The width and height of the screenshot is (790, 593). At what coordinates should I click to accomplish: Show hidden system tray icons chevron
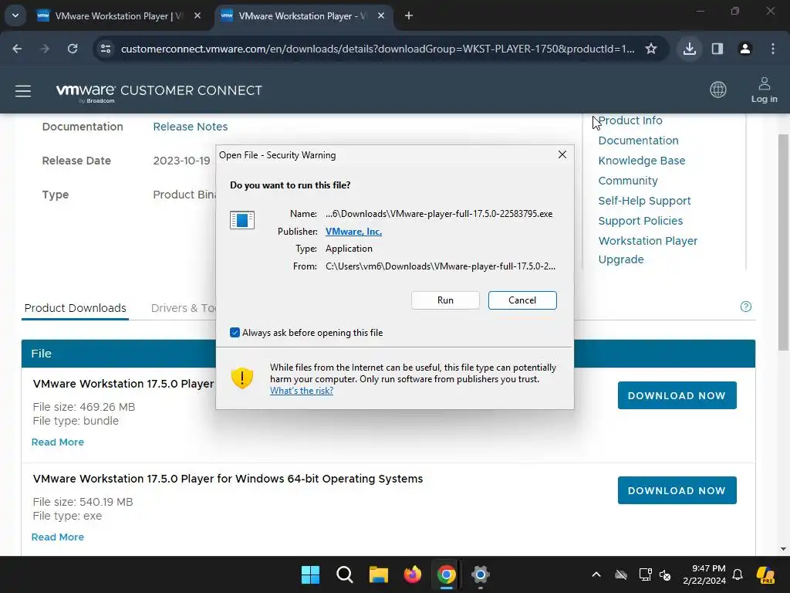pyautogui.click(x=596, y=574)
